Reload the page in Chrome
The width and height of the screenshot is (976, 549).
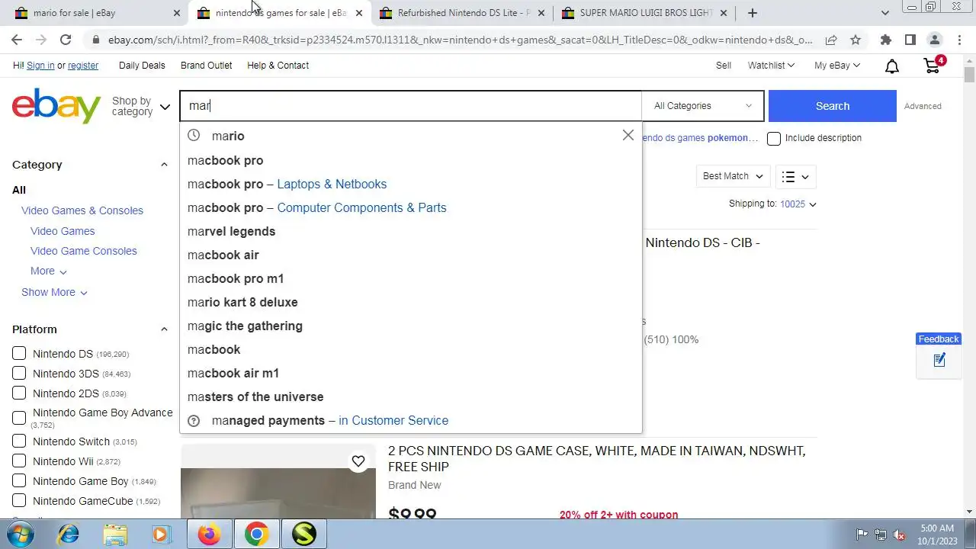(x=66, y=40)
